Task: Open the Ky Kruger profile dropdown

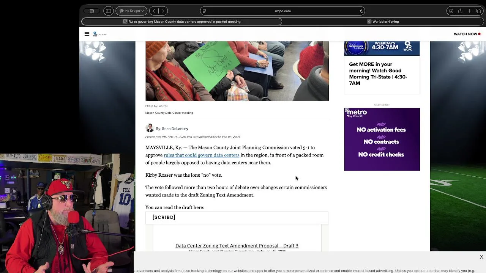Action: [x=131, y=11]
